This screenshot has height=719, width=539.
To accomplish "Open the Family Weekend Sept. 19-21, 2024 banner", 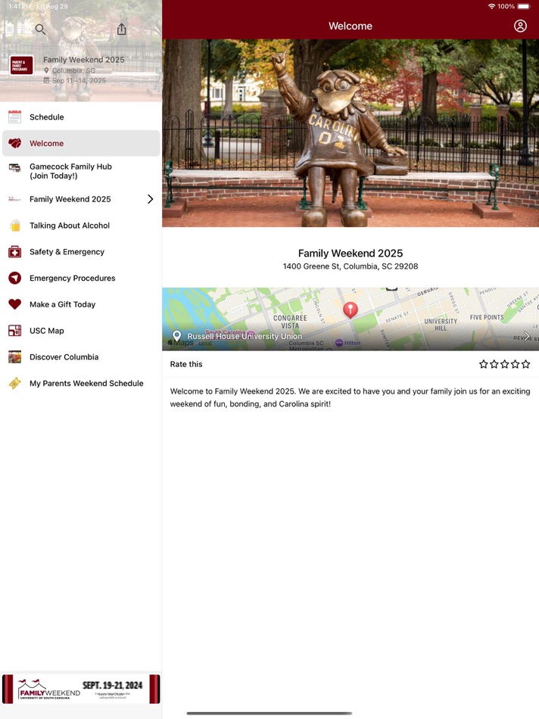I will (81, 689).
